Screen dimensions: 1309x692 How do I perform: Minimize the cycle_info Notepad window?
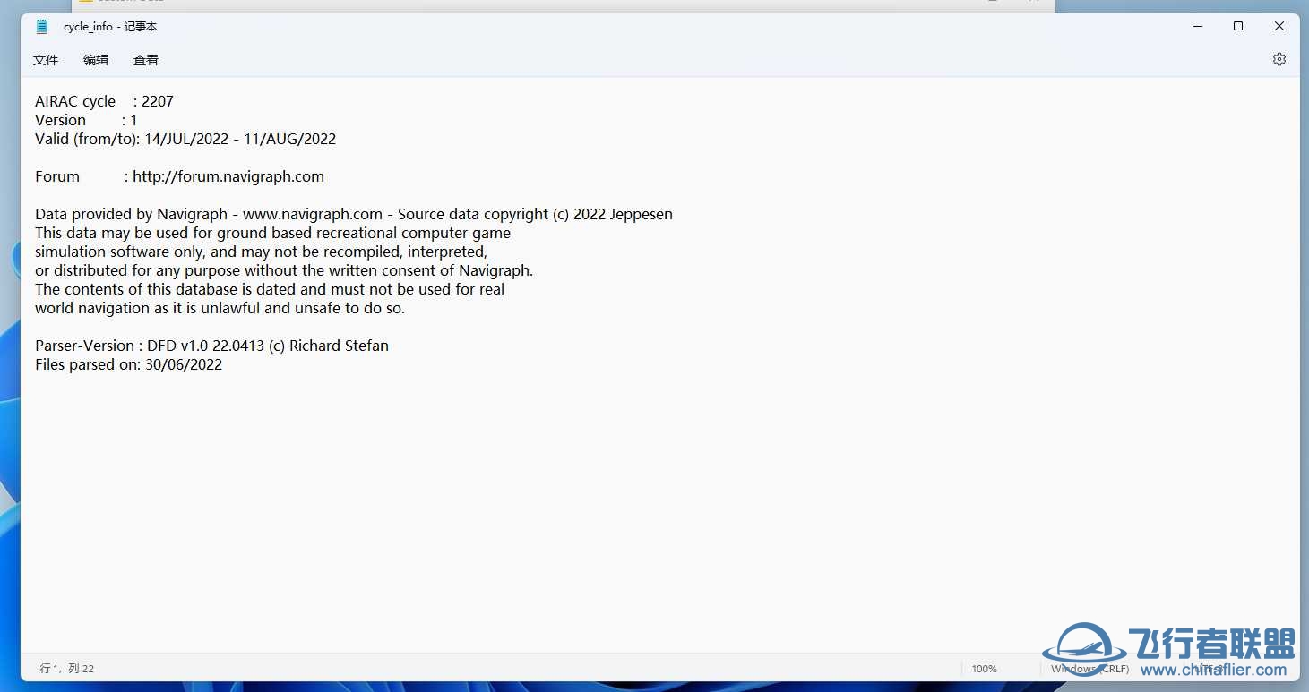(1198, 27)
